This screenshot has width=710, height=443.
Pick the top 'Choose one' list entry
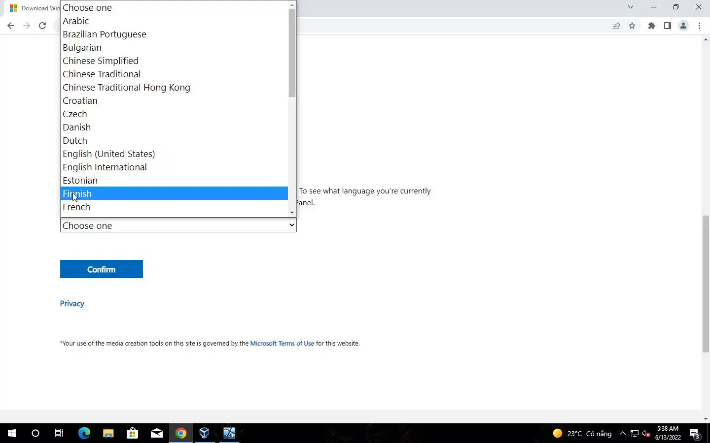click(174, 7)
